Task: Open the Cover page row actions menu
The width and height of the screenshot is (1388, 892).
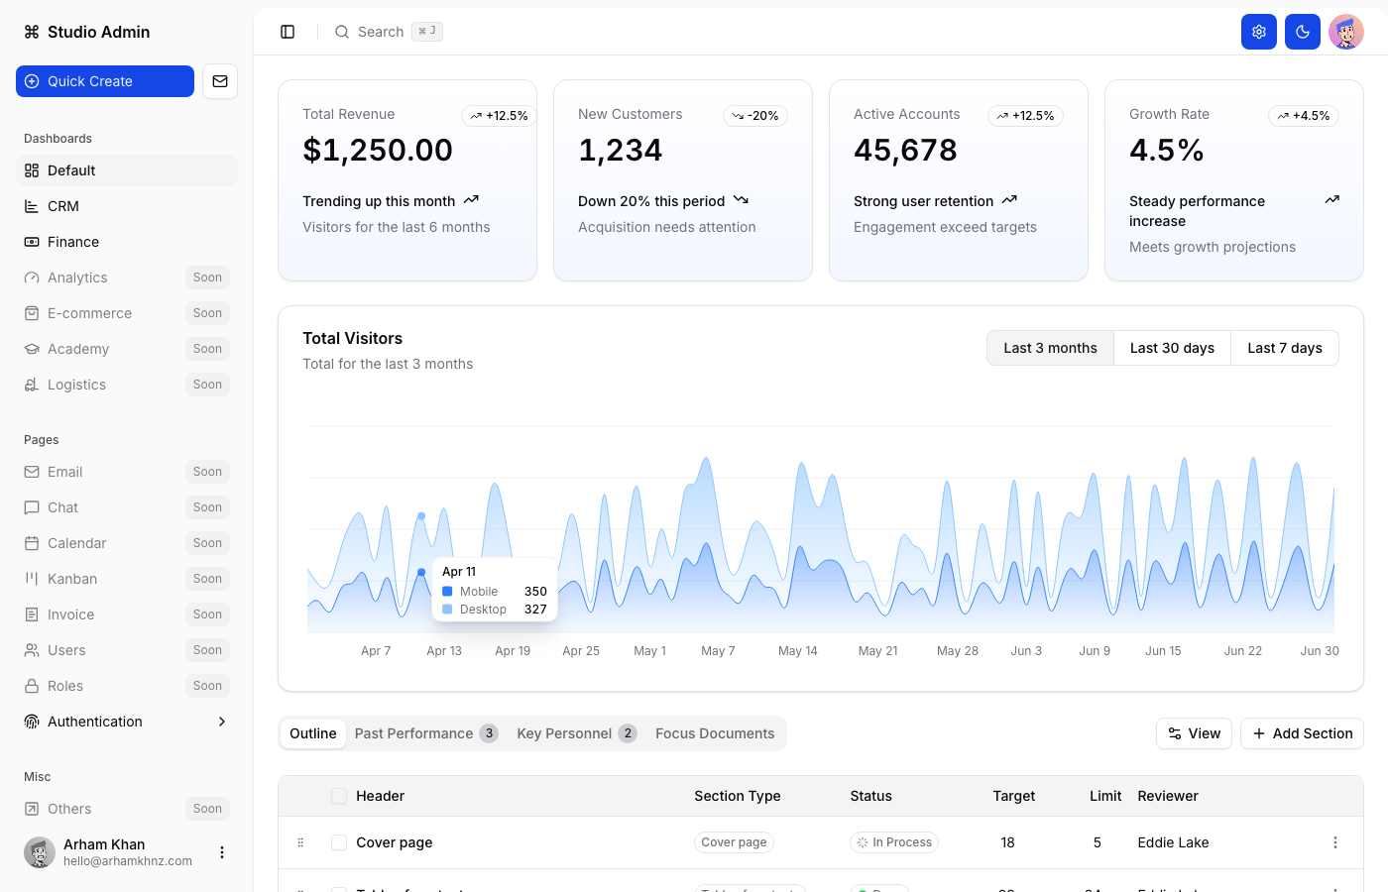Action: (x=1335, y=841)
